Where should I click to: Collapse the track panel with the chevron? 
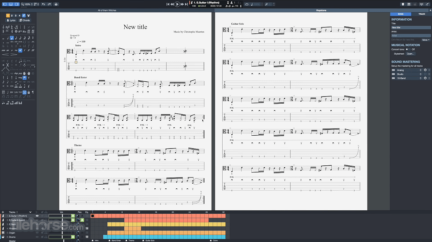pyautogui.click(x=30, y=212)
